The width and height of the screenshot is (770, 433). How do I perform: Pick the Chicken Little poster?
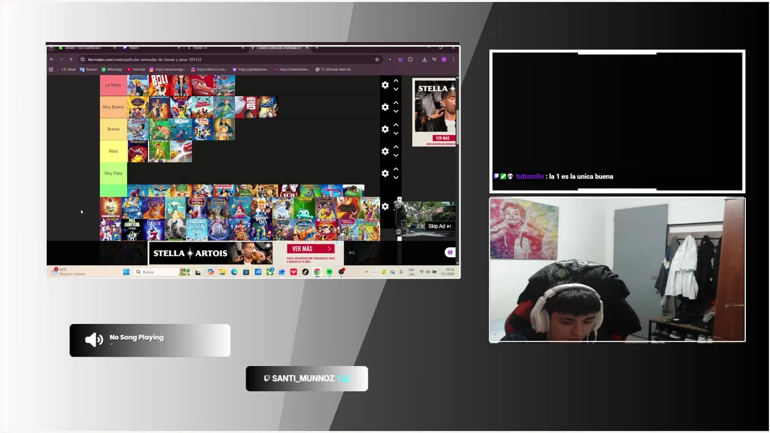(111, 207)
